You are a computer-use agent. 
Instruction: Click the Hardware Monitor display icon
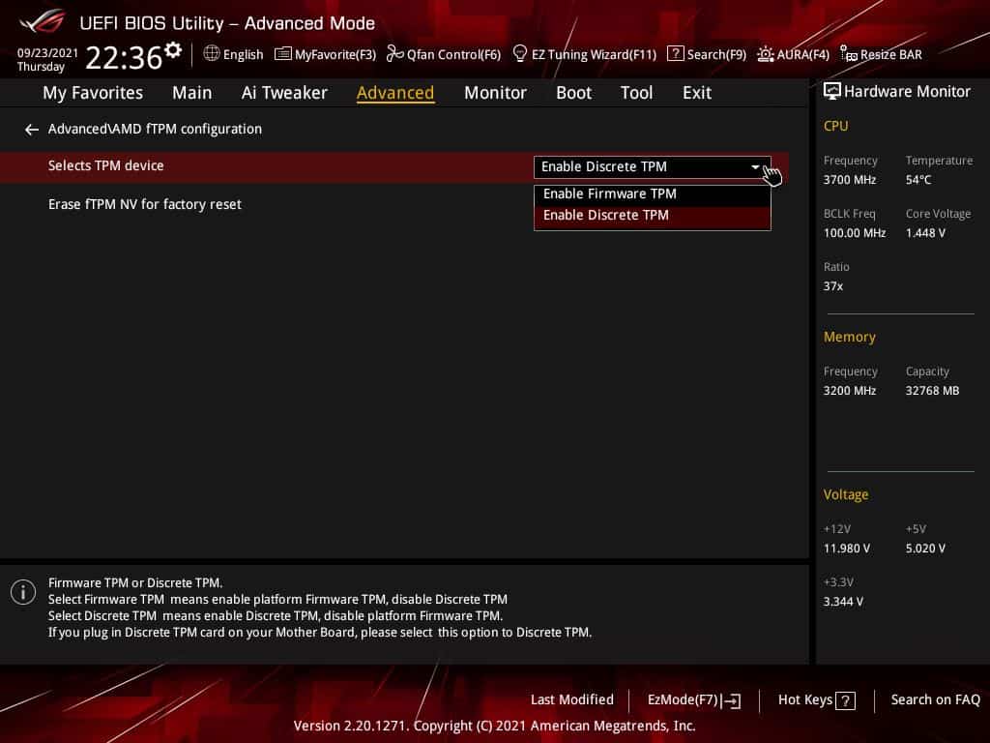click(832, 92)
